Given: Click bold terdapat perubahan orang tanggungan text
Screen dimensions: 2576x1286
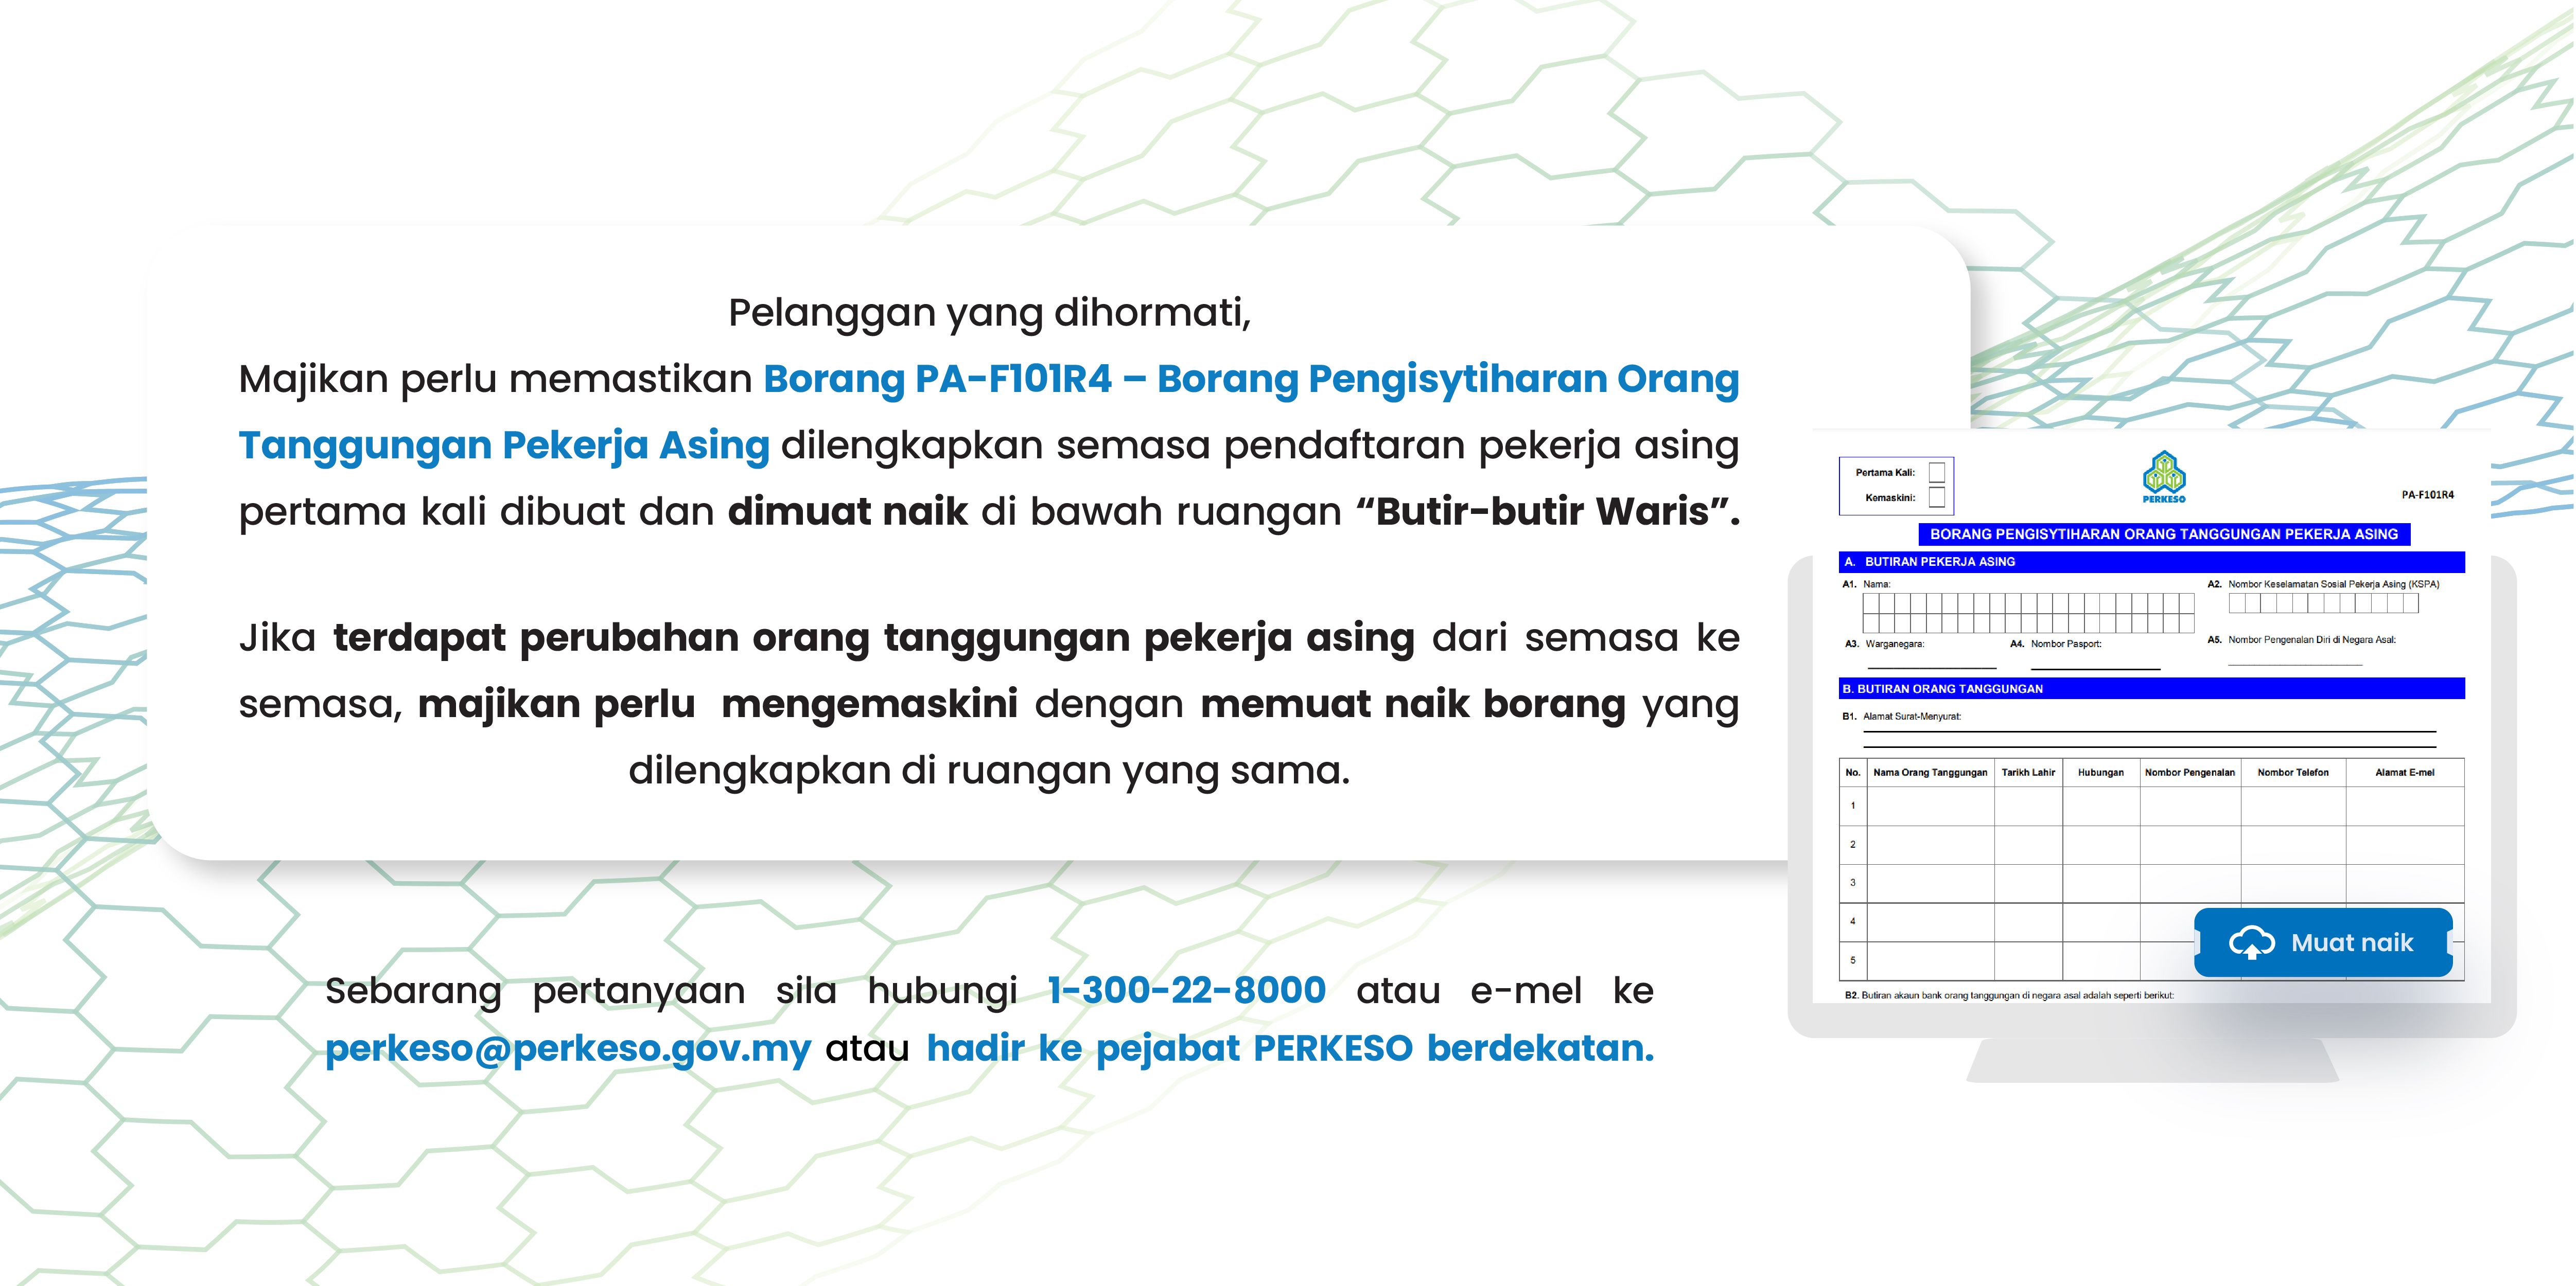Looking at the screenshot, I should click(874, 639).
